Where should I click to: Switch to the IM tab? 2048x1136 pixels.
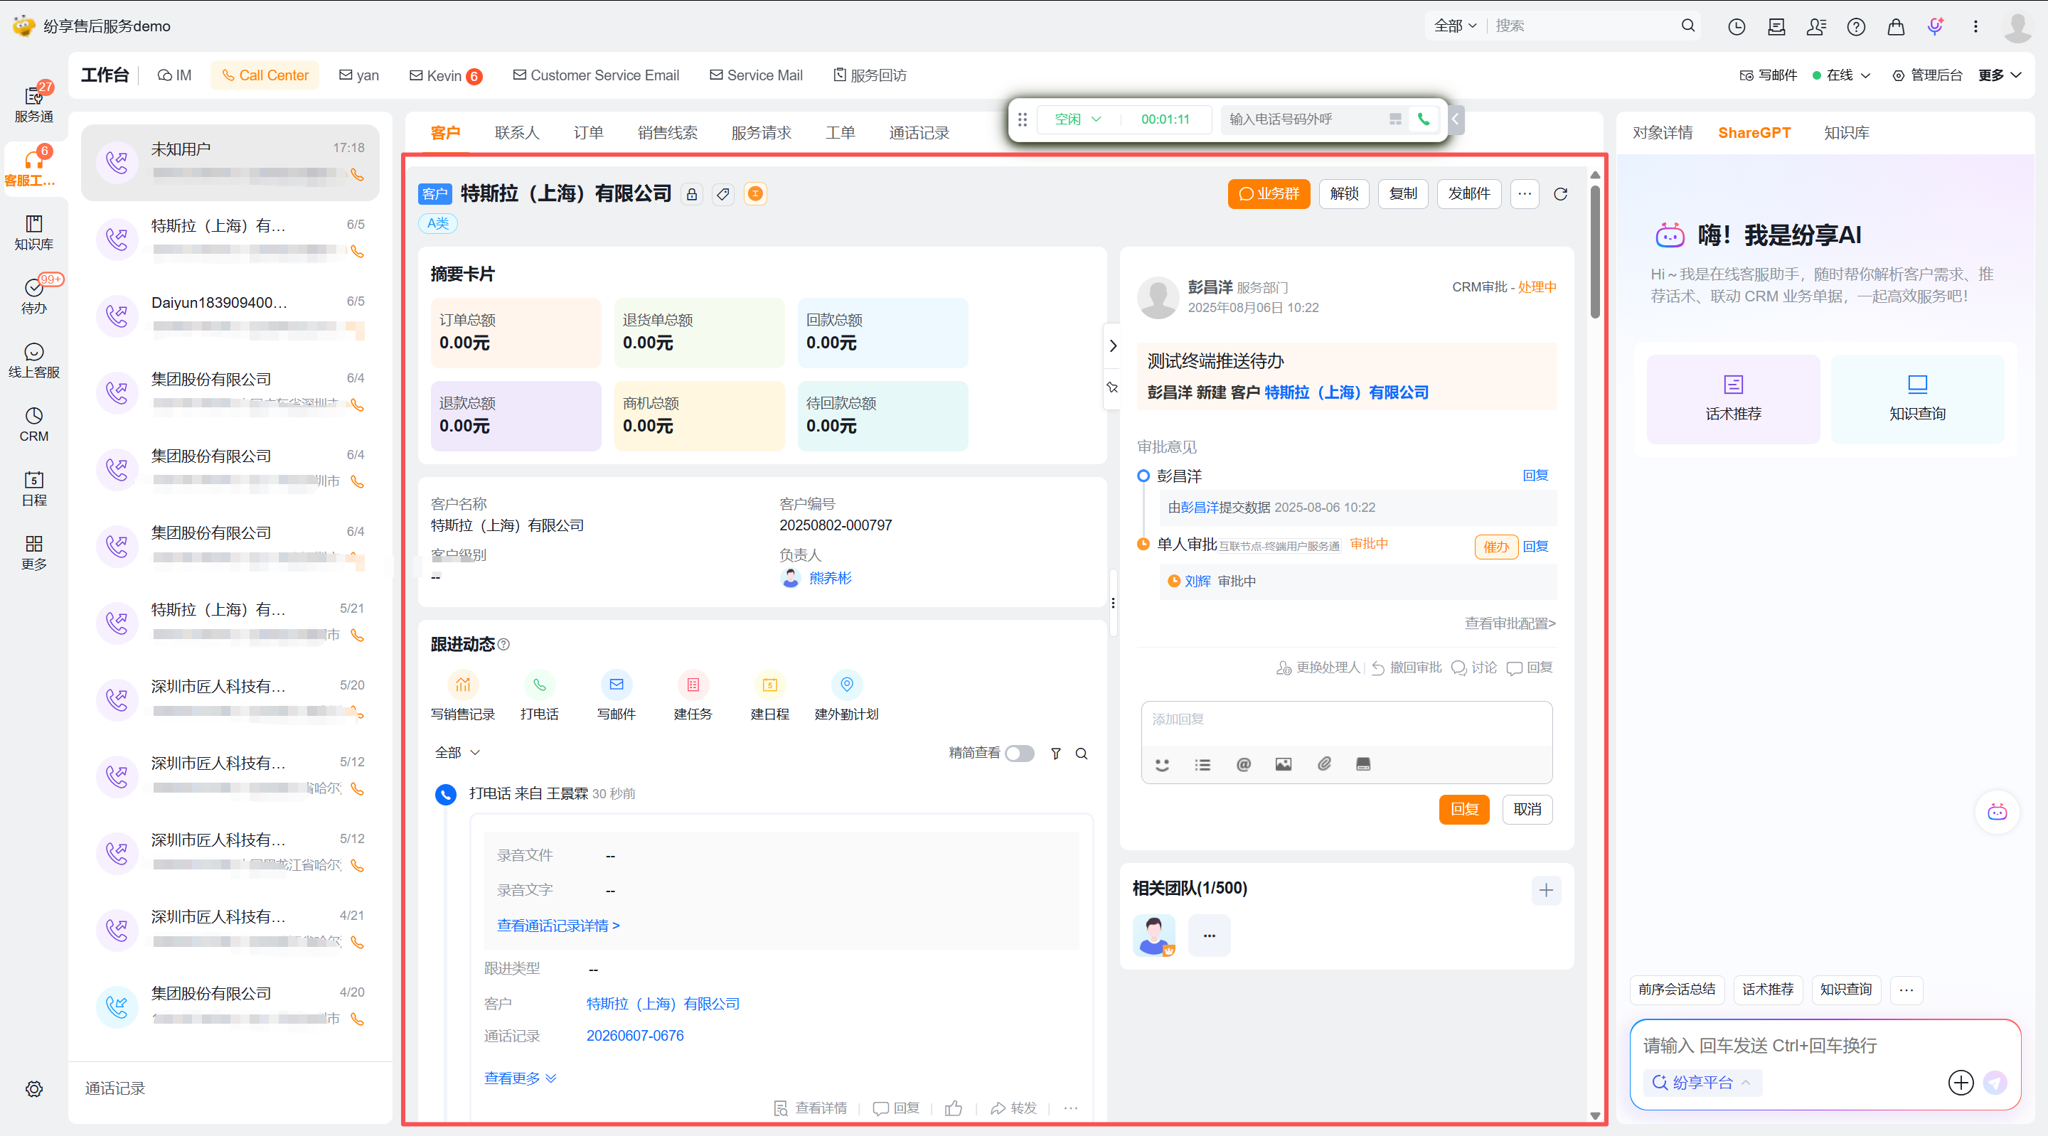click(174, 75)
